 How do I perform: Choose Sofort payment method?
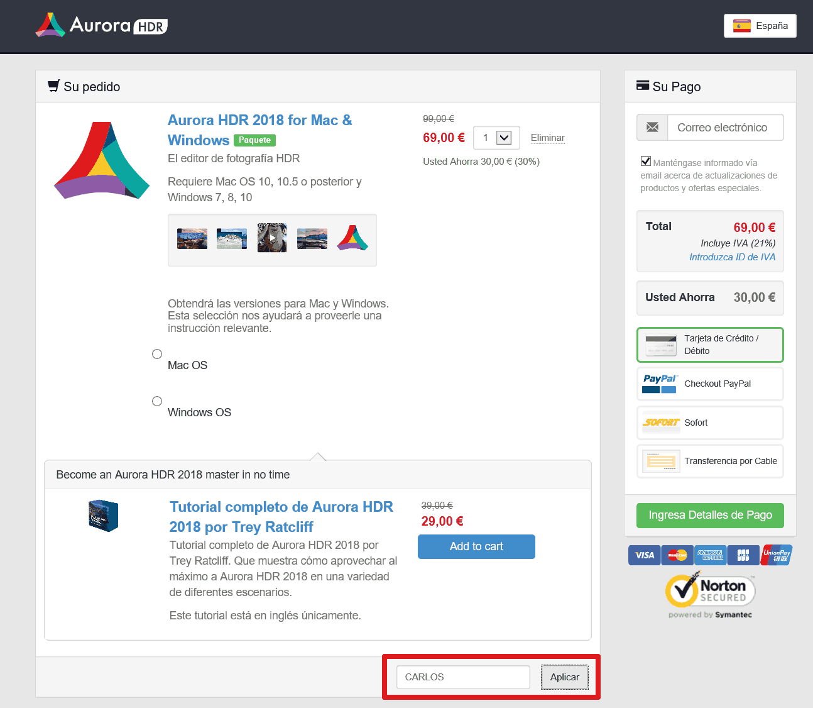[710, 423]
